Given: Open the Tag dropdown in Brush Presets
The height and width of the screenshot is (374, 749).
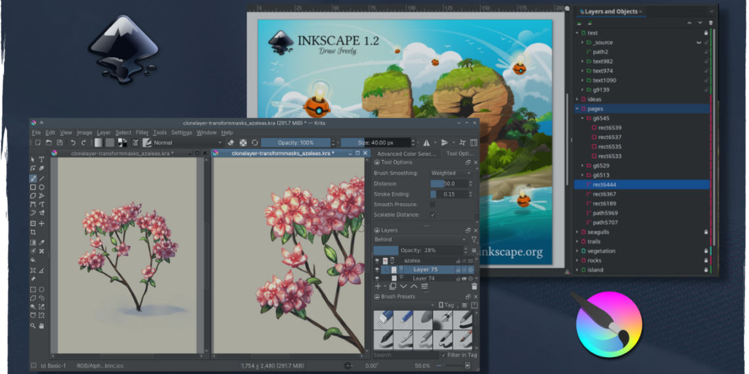Looking at the screenshot, I should pyautogui.click(x=448, y=305).
